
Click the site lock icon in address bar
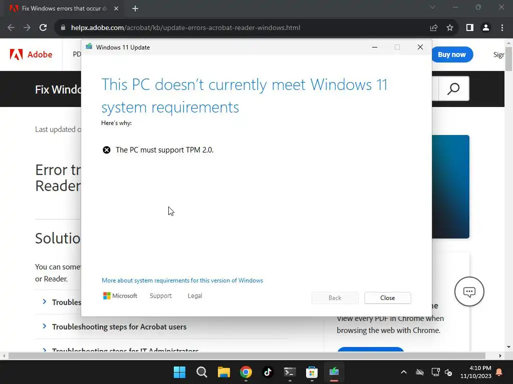click(63, 28)
